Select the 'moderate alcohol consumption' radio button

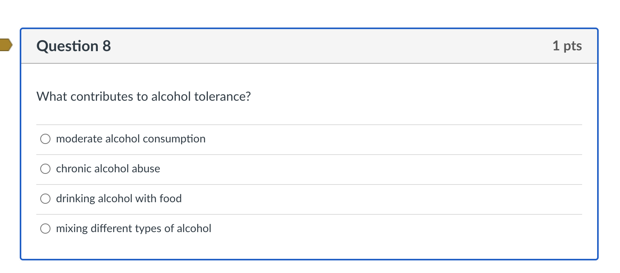coord(45,139)
